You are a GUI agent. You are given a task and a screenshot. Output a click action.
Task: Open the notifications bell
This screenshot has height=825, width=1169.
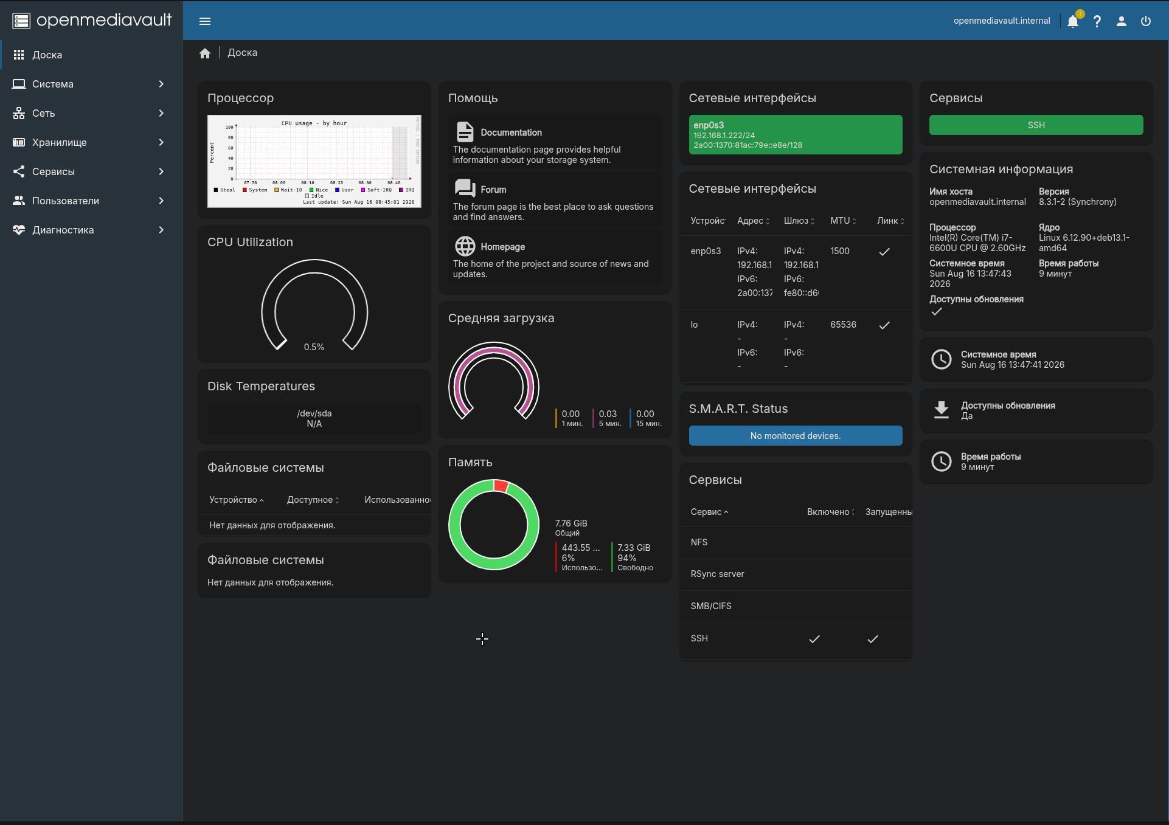(x=1073, y=21)
